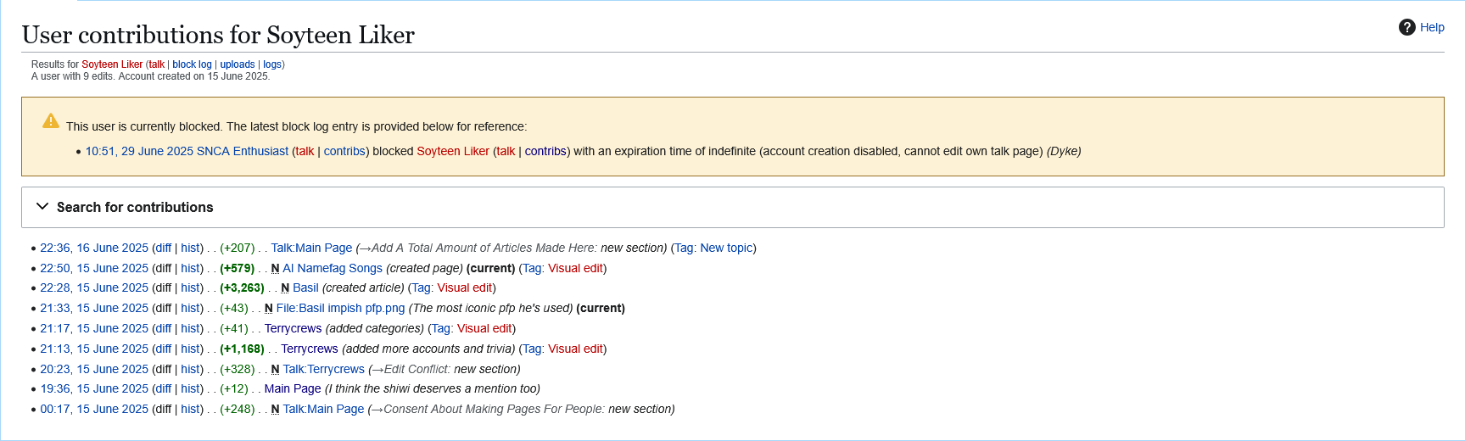Open the logs link in results line
1465x441 pixels.
tap(272, 64)
